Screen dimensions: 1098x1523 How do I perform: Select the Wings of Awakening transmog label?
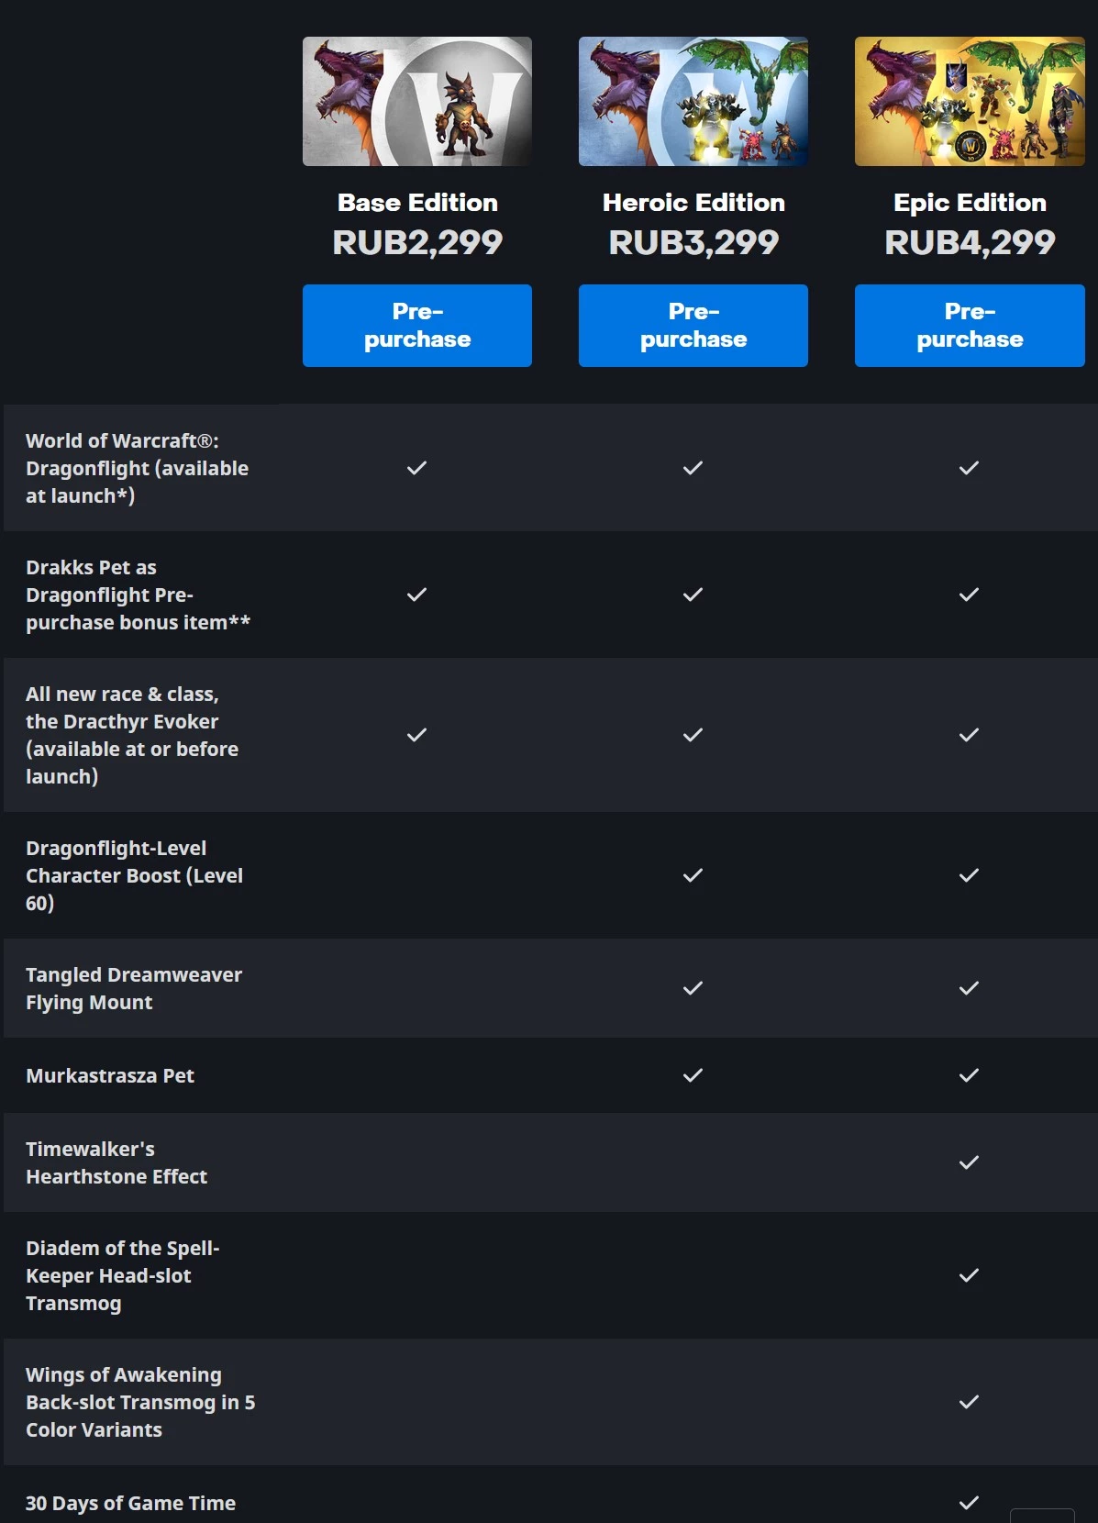pyautogui.click(x=140, y=1402)
